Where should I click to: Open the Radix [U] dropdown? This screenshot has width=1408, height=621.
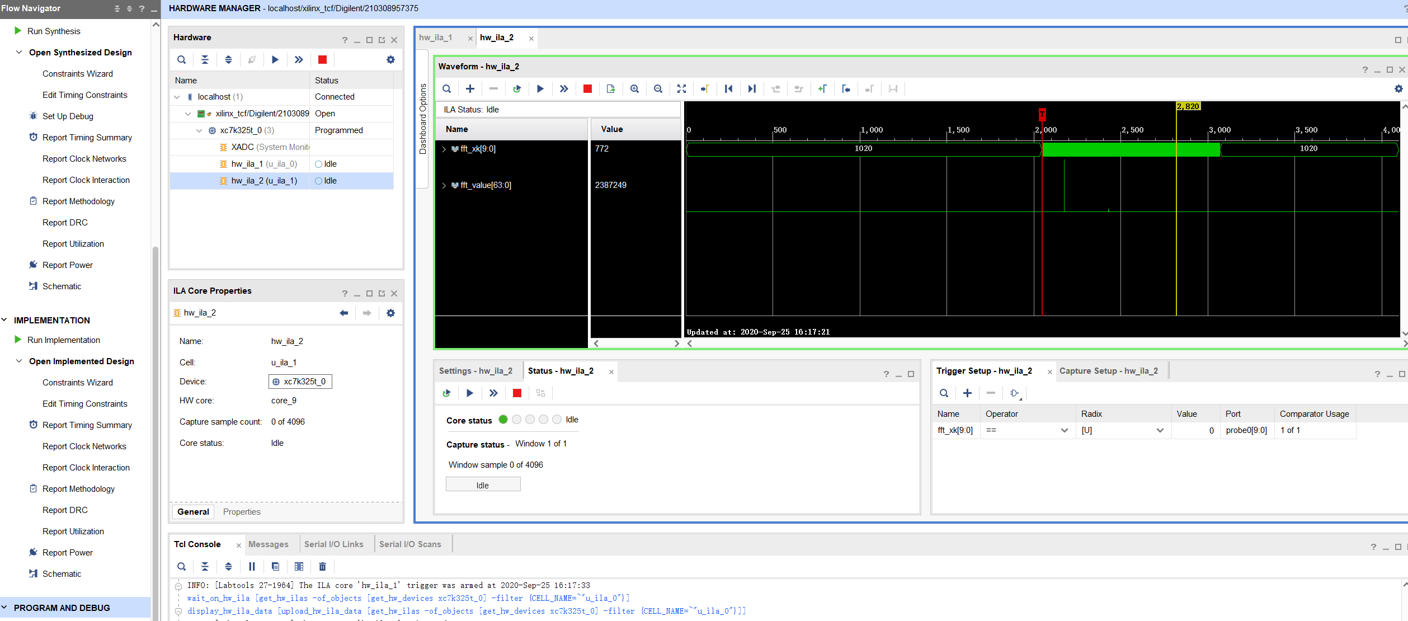pyautogui.click(x=1160, y=430)
